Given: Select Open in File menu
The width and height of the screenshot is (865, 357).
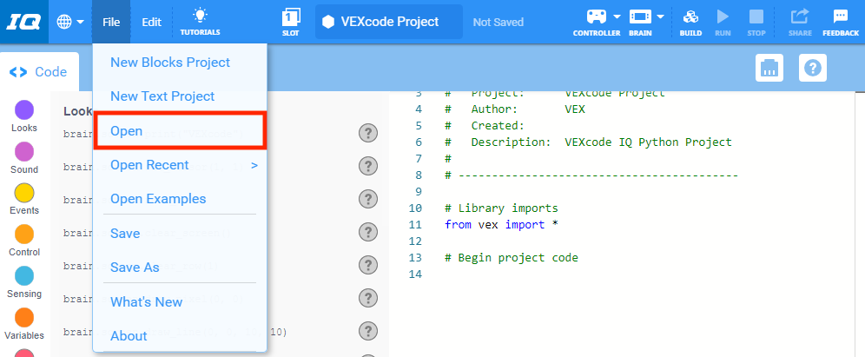Looking at the screenshot, I should [x=180, y=131].
